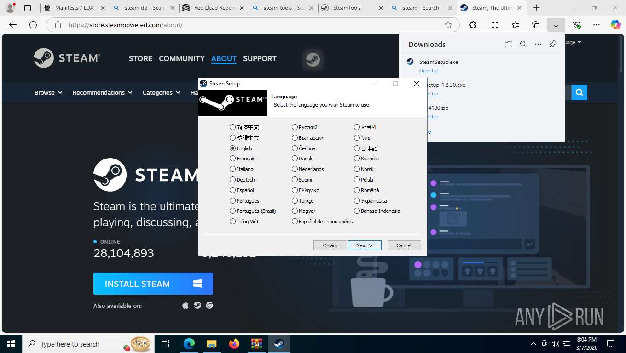Image resolution: width=626 pixels, height=353 pixels.
Task: Choose Bahasa Indonesia language option
Action: (x=357, y=211)
